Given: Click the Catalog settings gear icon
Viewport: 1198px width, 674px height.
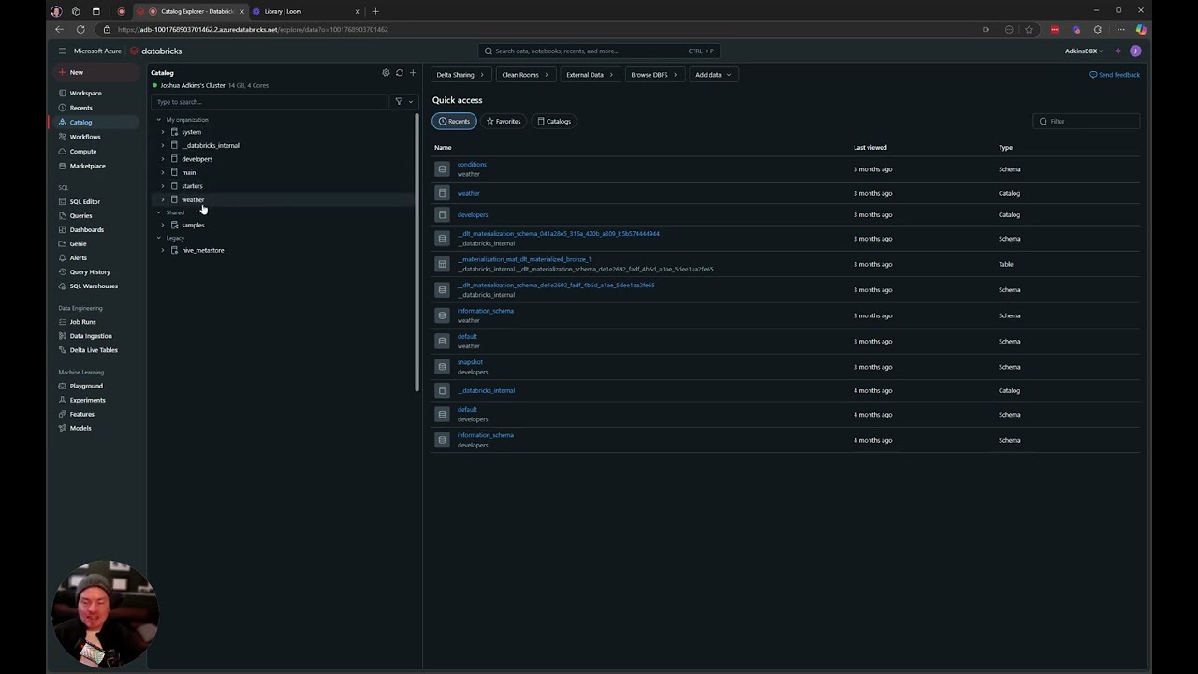Looking at the screenshot, I should pyautogui.click(x=386, y=73).
